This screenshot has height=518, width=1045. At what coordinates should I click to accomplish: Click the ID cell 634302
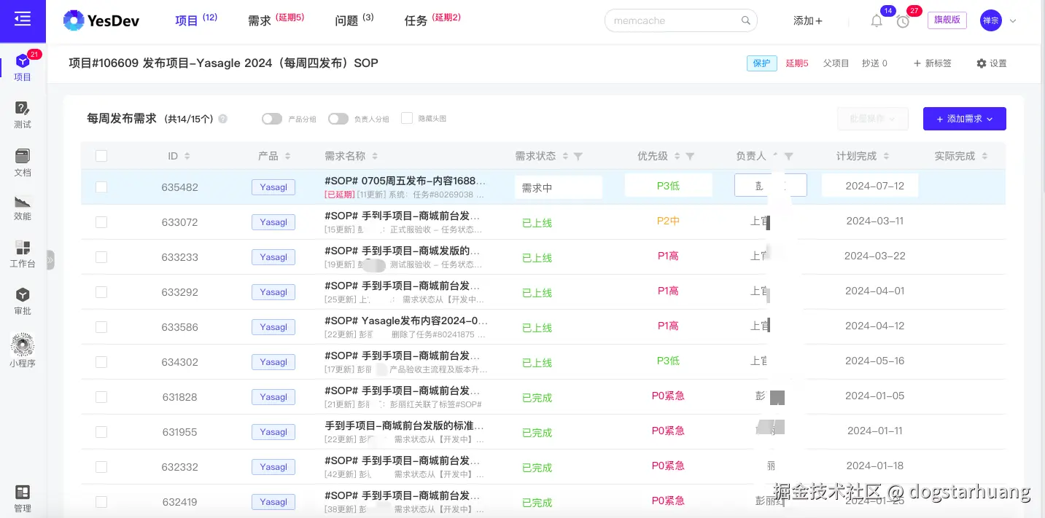[x=179, y=362]
